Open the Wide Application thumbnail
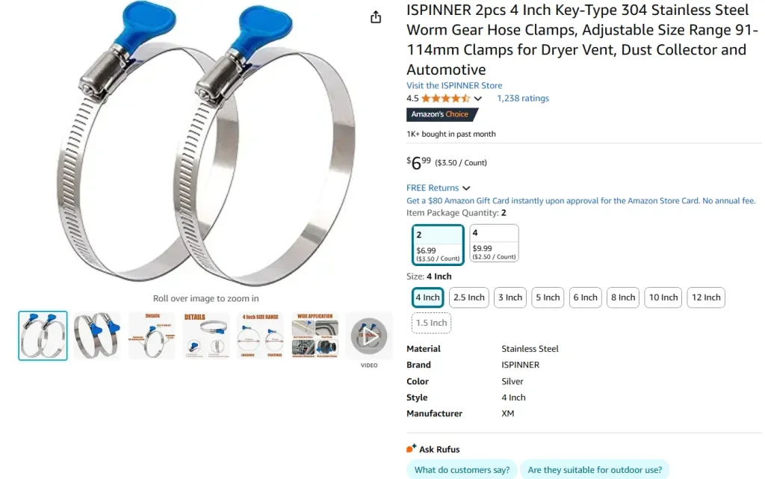The height and width of the screenshot is (479, 765). 315,336
